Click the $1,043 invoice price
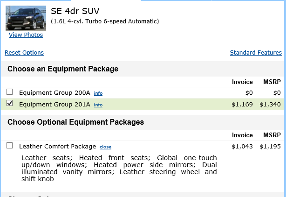Image resolution: width=286 pixels, height=197 pixels. (x=242, y=147)
